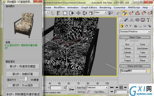Open the Display command panel tab

click(x=143, y=20)
